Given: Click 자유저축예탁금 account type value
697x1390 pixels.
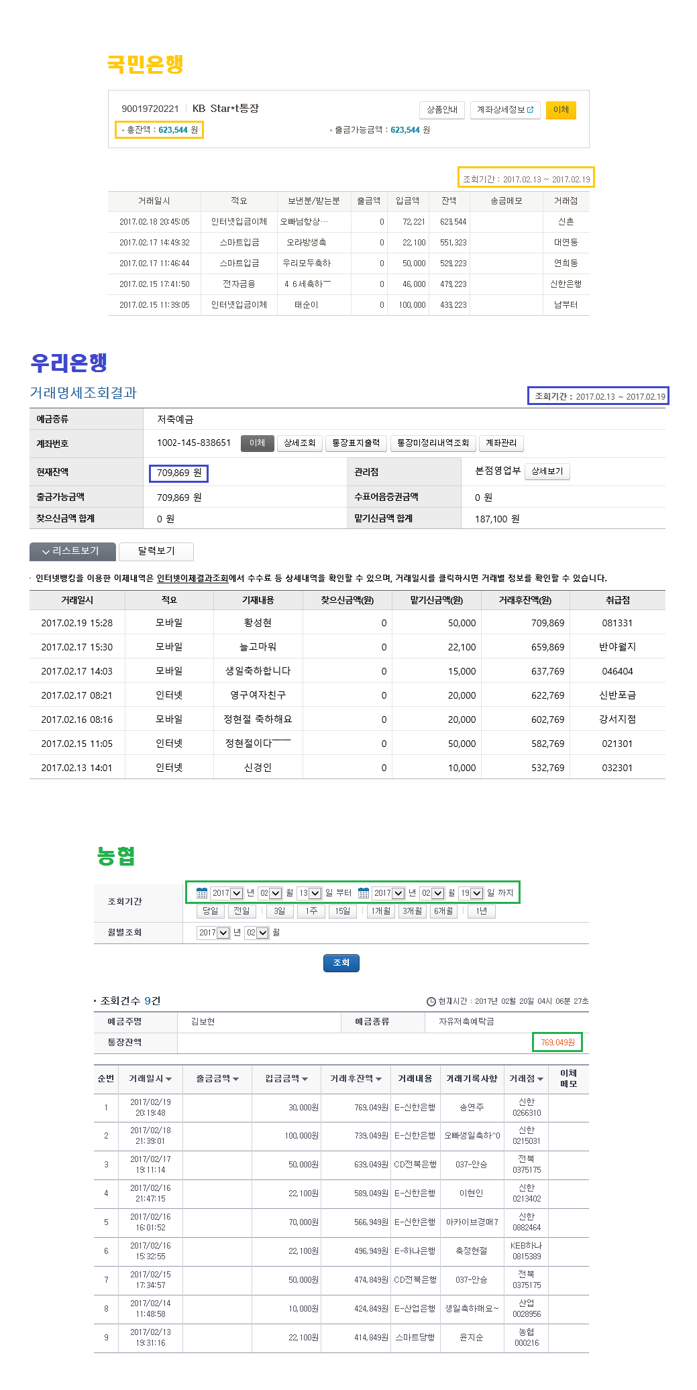Looking at the screenshot, I should coord(466,1022).
